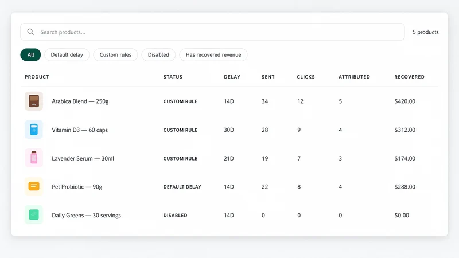Viewport: 459px width, 258px height.
Task: Sort by the Recovered column header
Action: 409,77
